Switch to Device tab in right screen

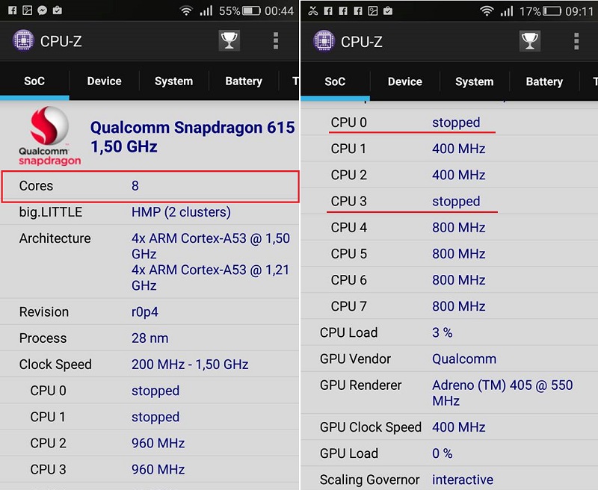coord(404,81)
